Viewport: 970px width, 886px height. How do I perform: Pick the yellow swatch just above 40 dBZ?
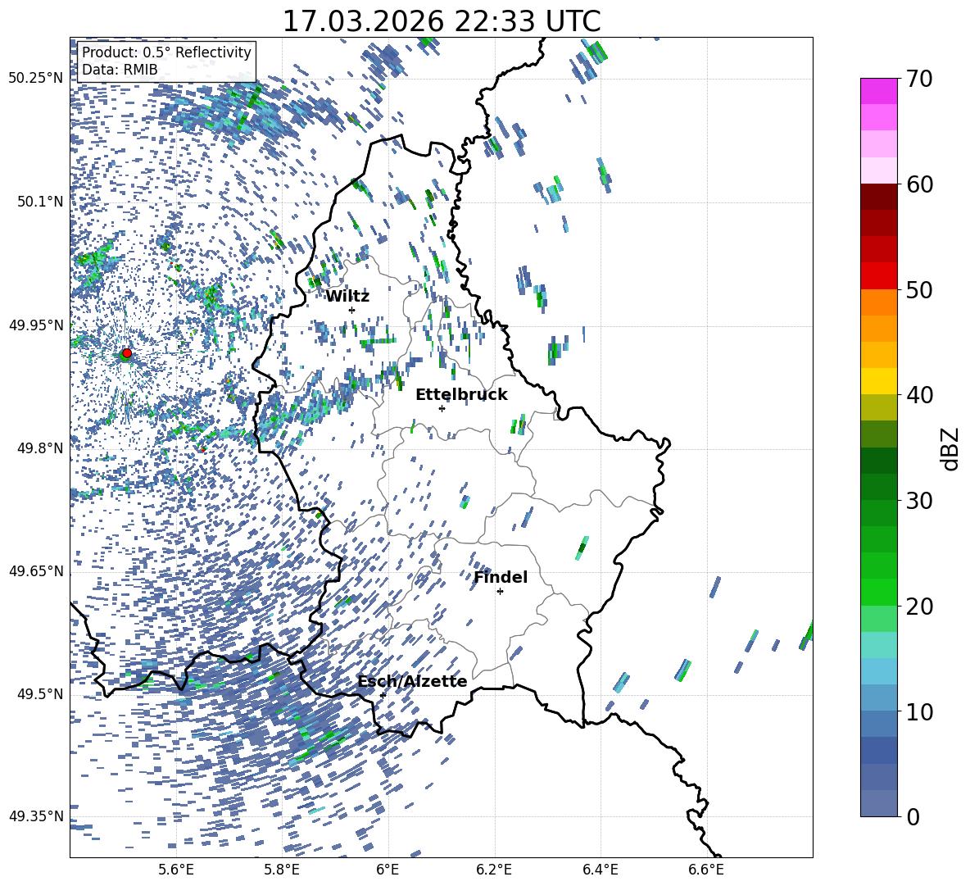[878, 382]
